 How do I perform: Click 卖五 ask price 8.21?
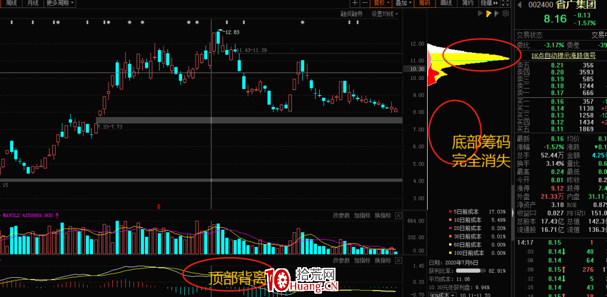coord(556,65)
